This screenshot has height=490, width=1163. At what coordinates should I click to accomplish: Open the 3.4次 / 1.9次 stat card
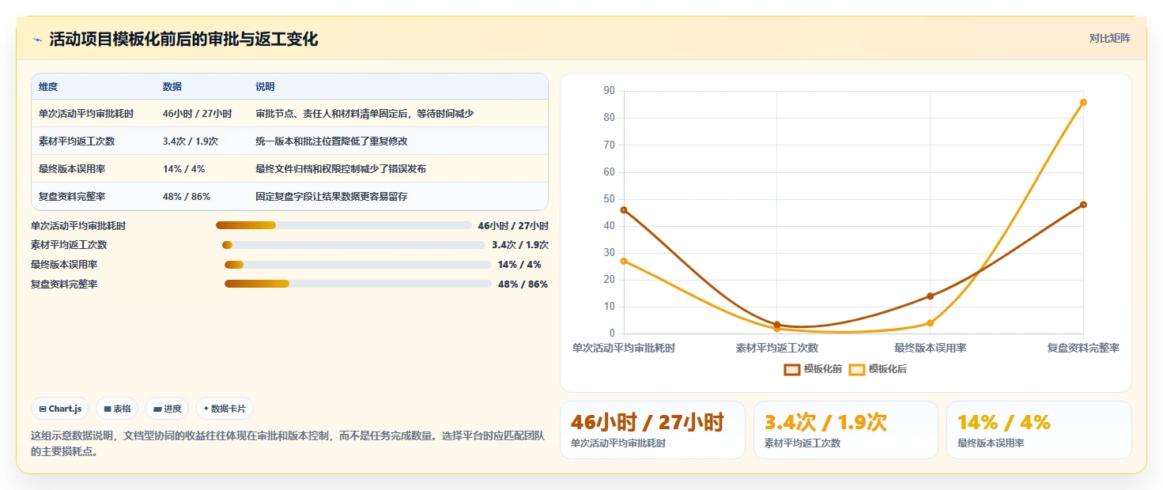[x=846, y=430]
